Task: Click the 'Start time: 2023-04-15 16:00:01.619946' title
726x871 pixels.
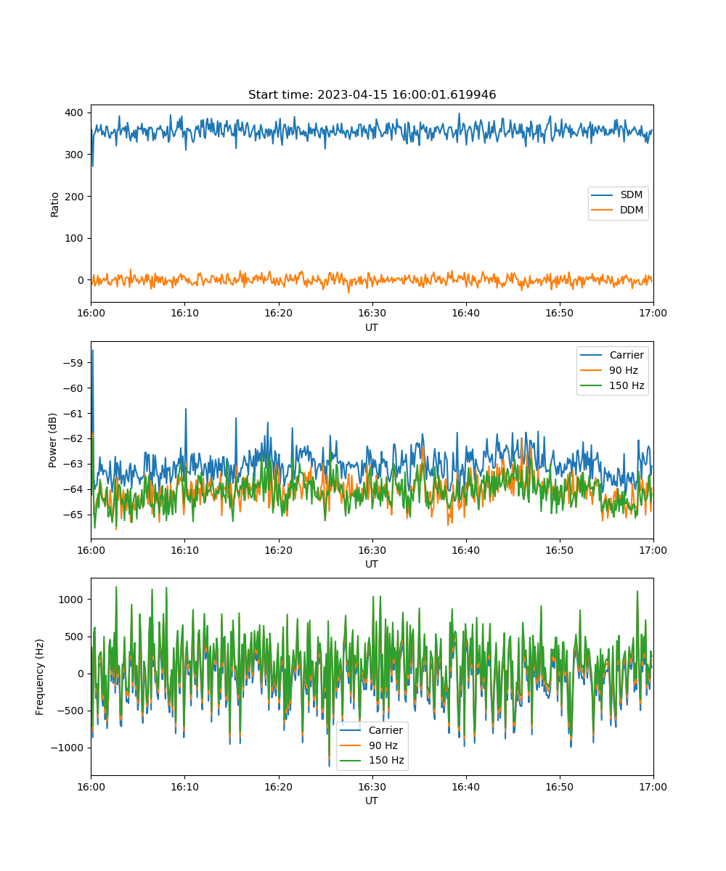Action: tap(372, 95)
